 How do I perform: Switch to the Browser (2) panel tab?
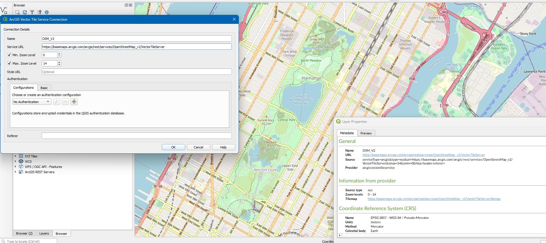(x=24, y=233)
